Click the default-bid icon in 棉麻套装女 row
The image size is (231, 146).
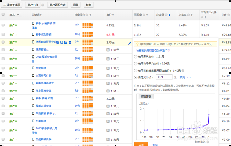coord(108,50)
